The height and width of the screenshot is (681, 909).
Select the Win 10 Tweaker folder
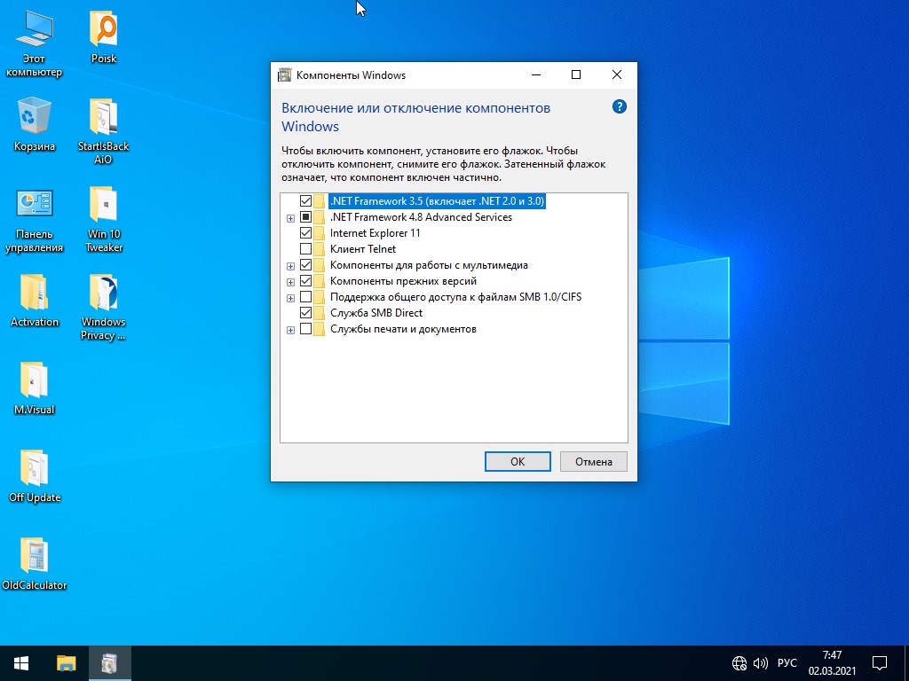104,220
